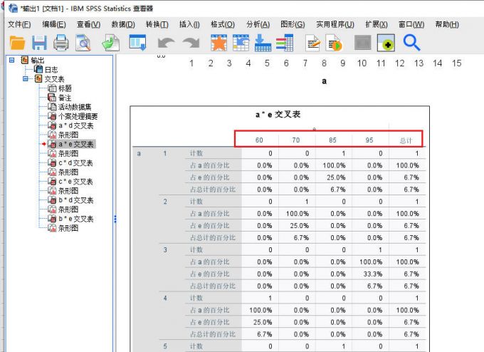Select 个案处理摘要 in the outline
Image resolution: width=484 pixels, height=352 pixels.
(78, 116)
